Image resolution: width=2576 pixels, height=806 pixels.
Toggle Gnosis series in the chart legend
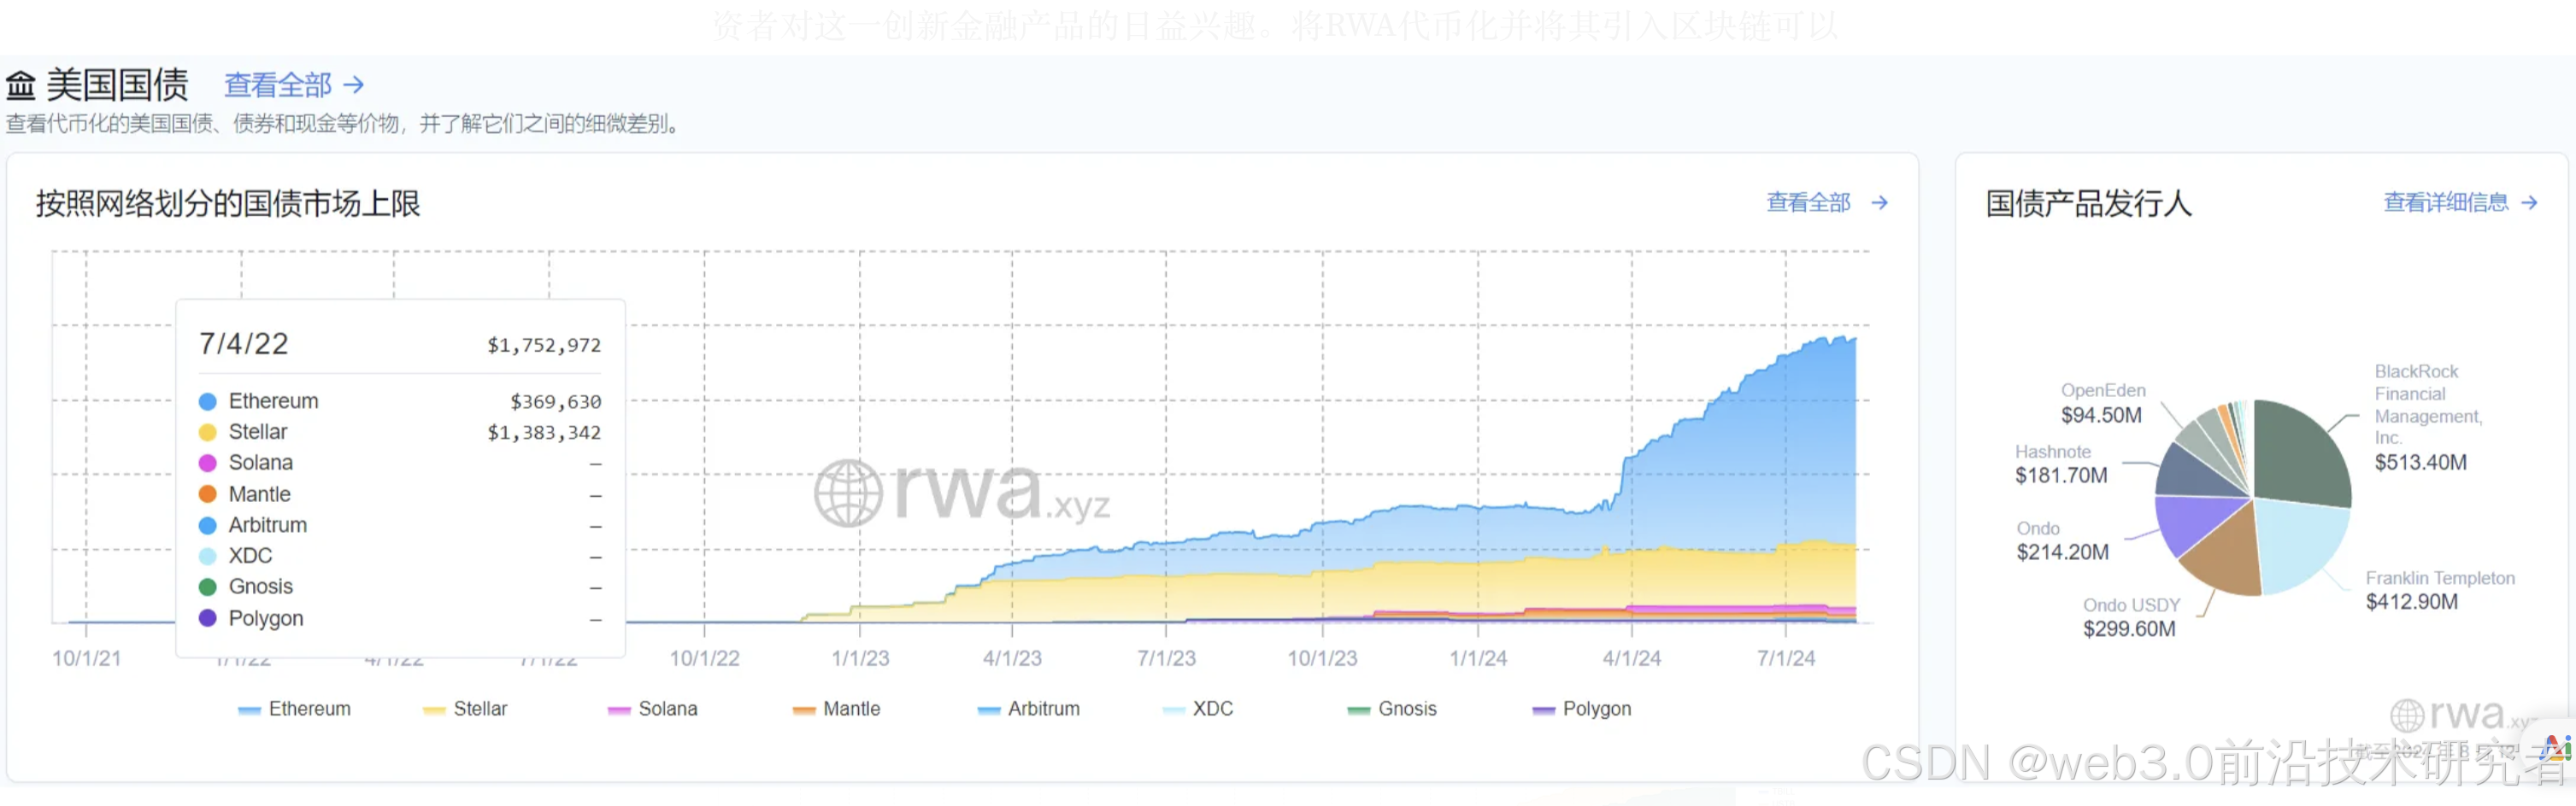point(1392,710)
